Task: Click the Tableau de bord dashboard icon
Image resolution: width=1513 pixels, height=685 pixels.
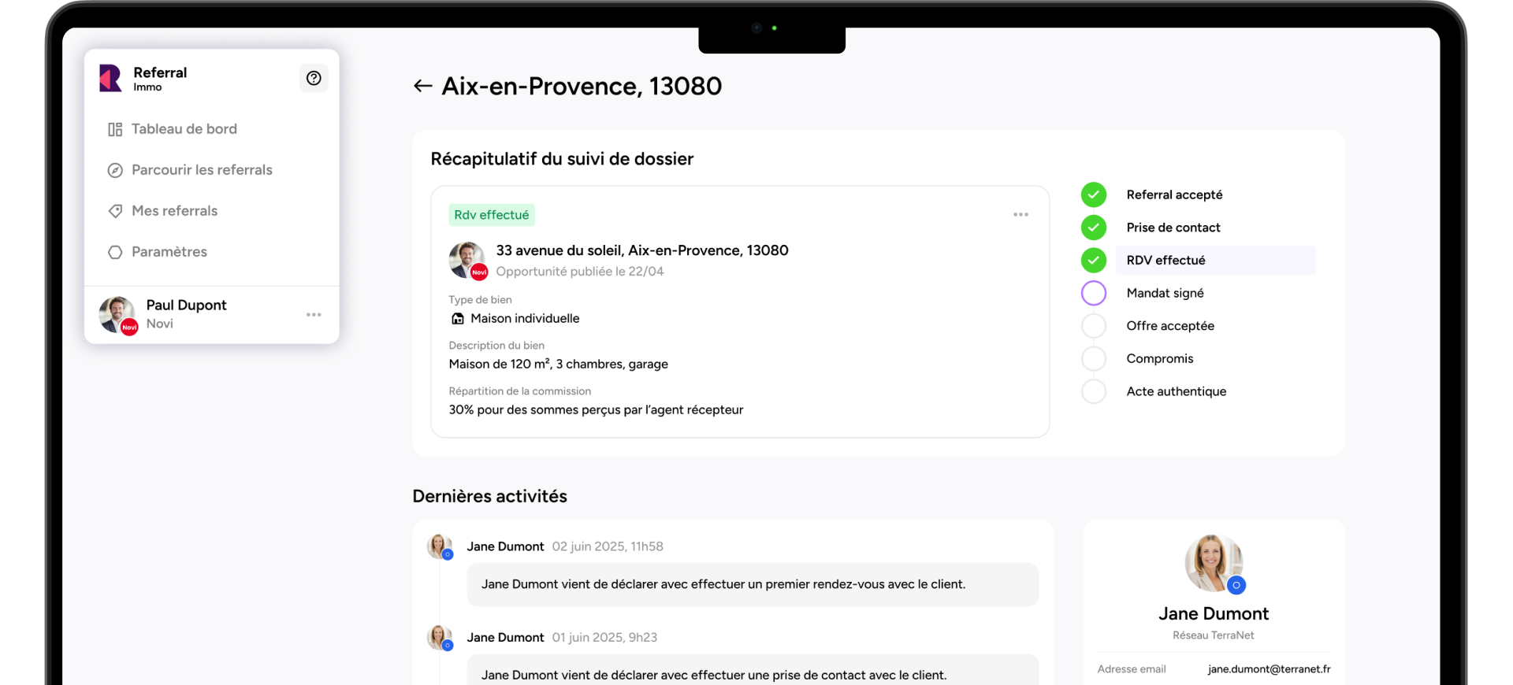Action: pos(115,129)
